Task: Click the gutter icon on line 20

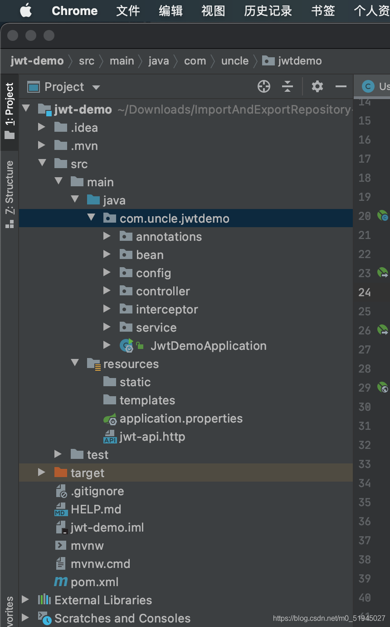Action: [x=383, y=216]
